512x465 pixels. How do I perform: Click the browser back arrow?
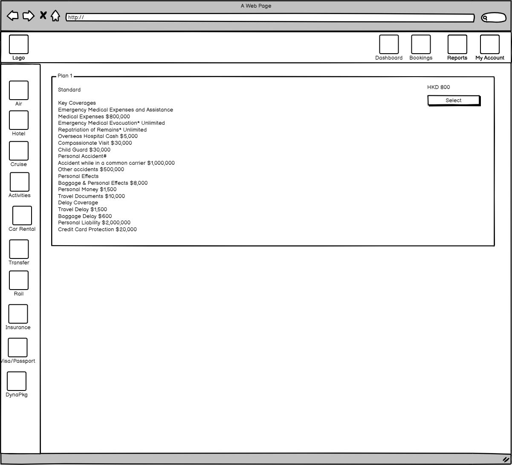pos(13,16)
